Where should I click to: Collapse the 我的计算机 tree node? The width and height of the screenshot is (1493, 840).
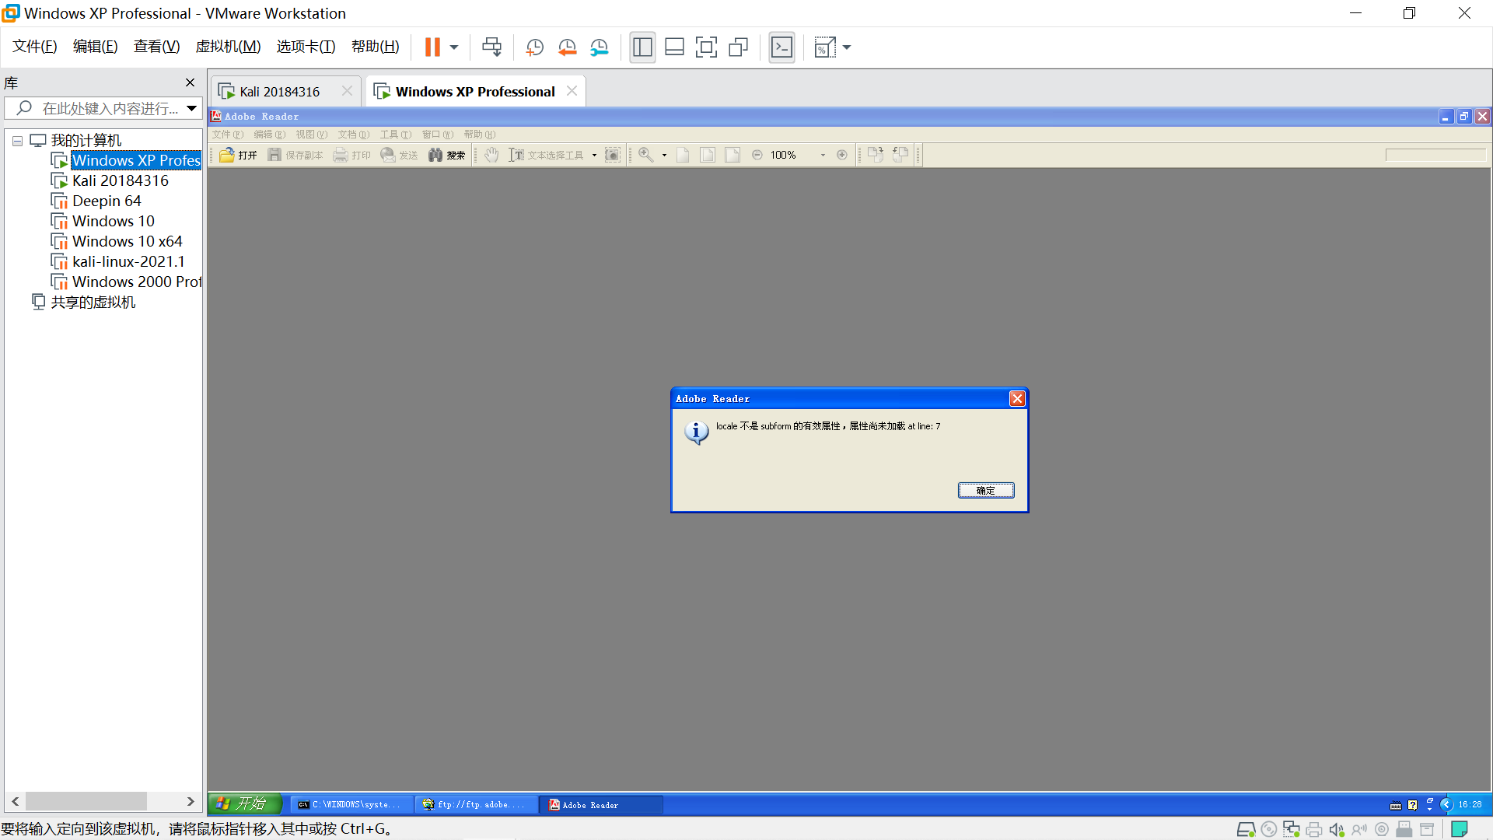click(x=17, y=141)
